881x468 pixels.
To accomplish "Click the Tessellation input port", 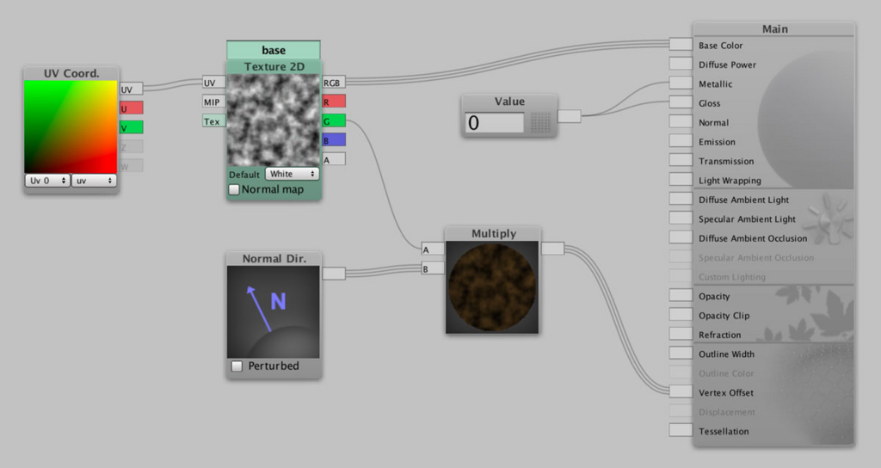I will pyautogui.click(x=681, y=430).
